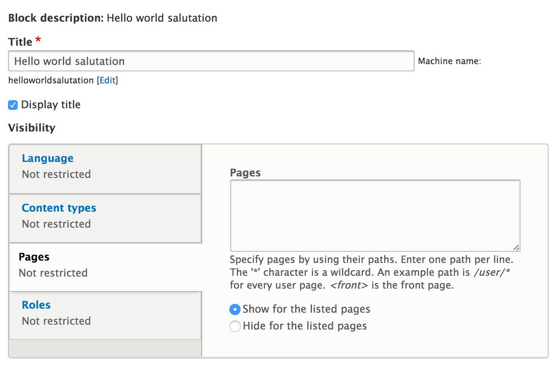This screenshot has height=368, width=555.
Task: Click the bold Title field label
Action: click(20, 42)
